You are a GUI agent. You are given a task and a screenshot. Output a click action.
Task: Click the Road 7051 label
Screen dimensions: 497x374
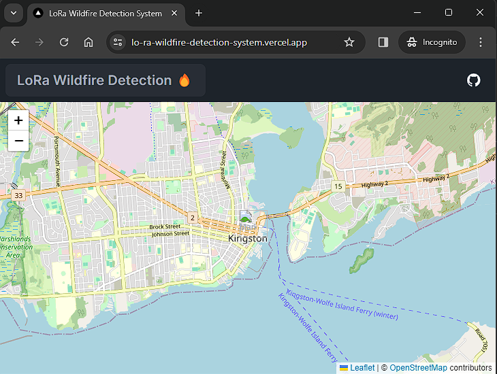[x=481, y=341]
